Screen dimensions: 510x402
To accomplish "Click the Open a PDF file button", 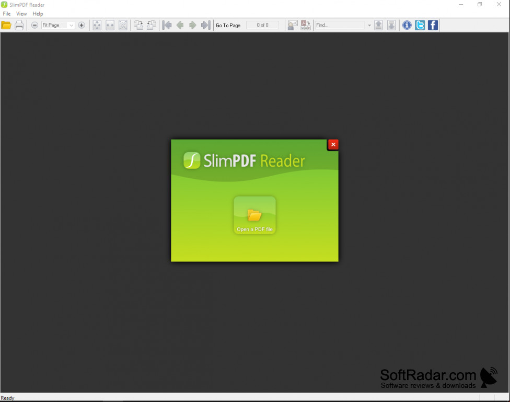I will coord(254,215).
